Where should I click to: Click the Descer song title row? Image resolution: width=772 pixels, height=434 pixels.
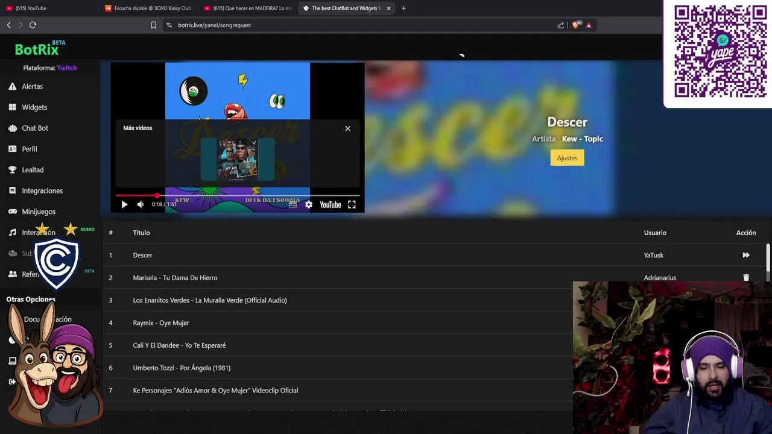click(142, 255)
